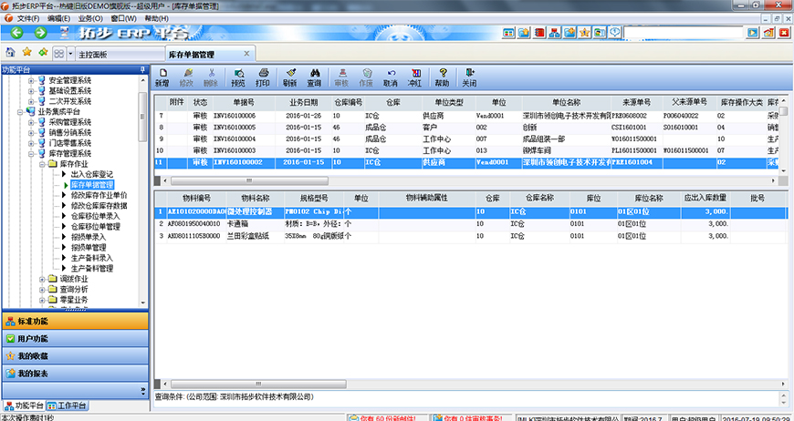Screen dimensions: 794x421
Task: Collapse the 库存作业 folder node
Action: click(42, 163)
